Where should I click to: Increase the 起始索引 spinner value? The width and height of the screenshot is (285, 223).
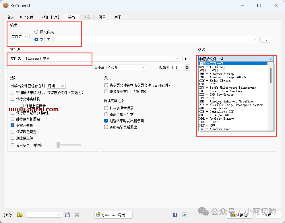coord(187,66)
